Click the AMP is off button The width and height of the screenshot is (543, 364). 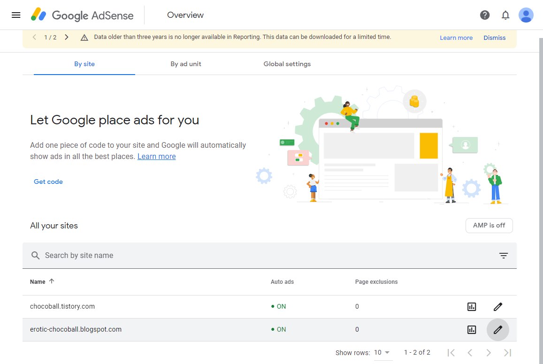[x=489, y=226]
